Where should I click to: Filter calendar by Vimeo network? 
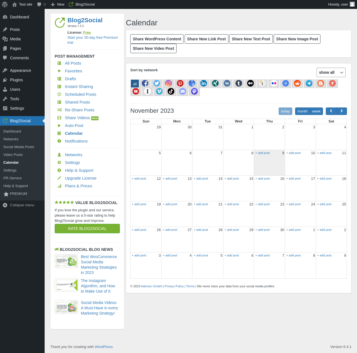tap(159, 91)
